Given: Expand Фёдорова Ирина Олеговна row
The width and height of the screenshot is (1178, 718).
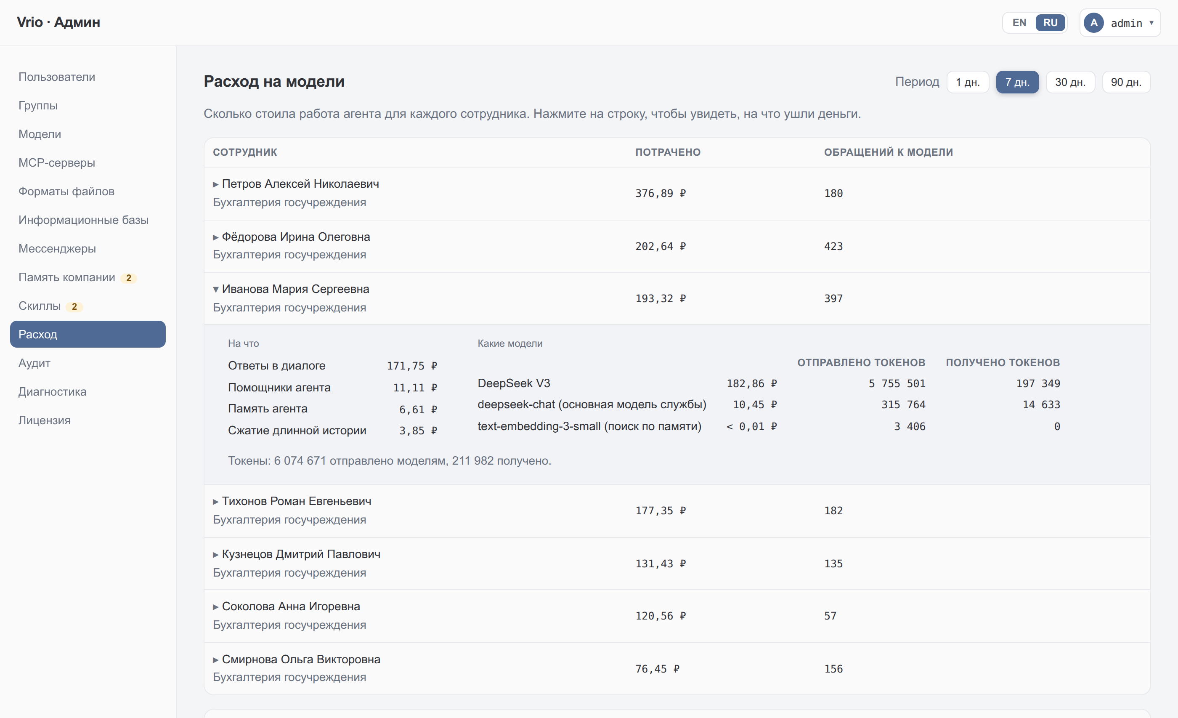Looking at the screenshot, I should pyautogui.click(x=677, y=246).
